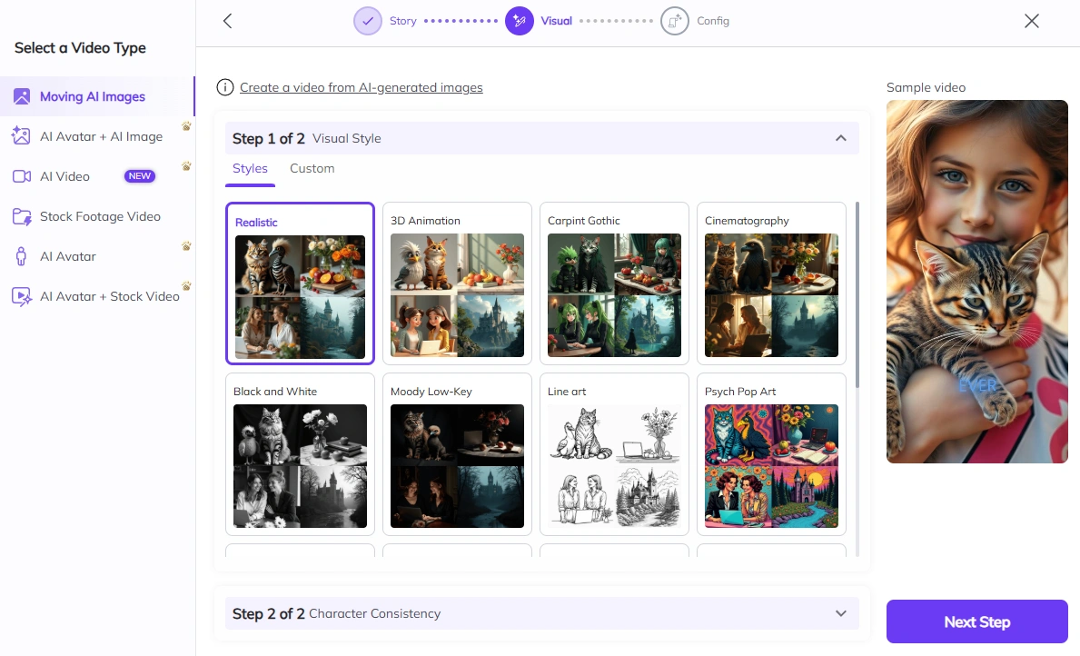Screen dimensions: 1080x656
Task: Click the Stock Footage Video folder icon
Action: (x=22, y=216)
